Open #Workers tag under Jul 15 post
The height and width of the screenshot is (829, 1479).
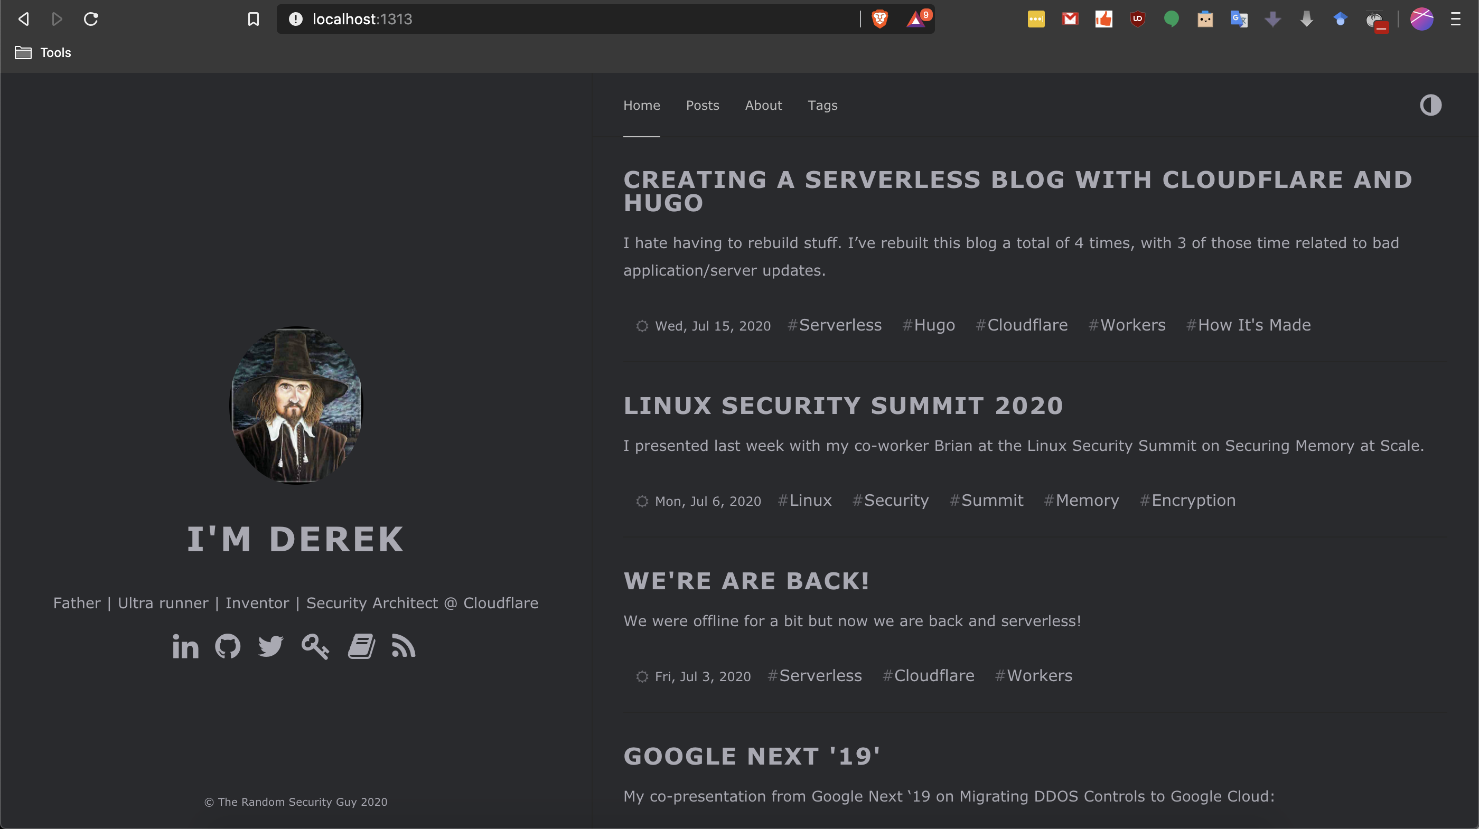pos(1127,325)
